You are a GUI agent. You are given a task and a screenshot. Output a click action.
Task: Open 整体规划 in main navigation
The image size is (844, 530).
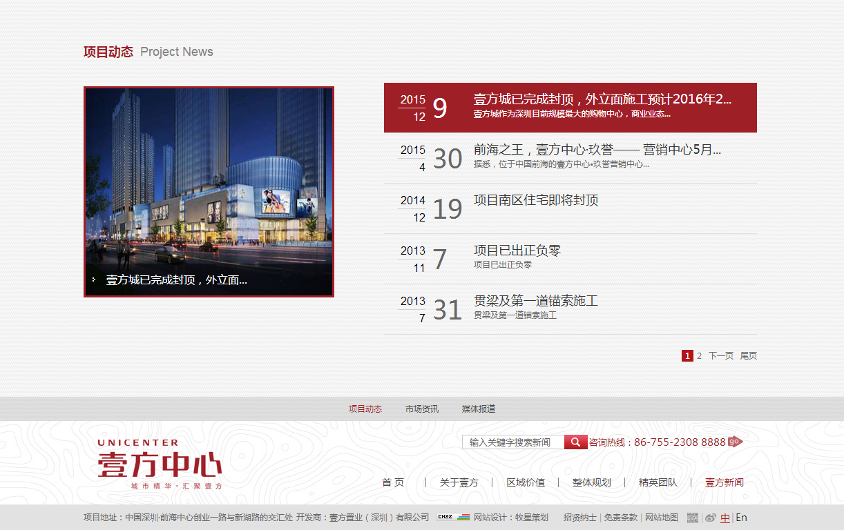592,482
